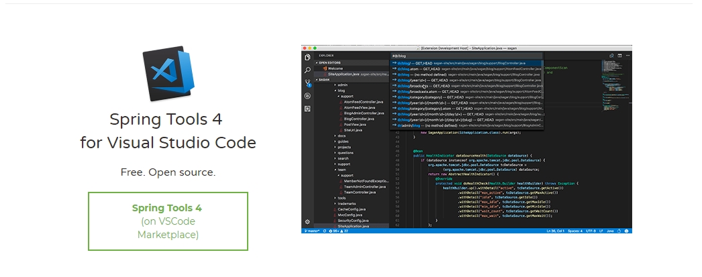Viewport: 702px width, 277px height.
Task: Expand the questions folder
Action: [x=345, y=153]
